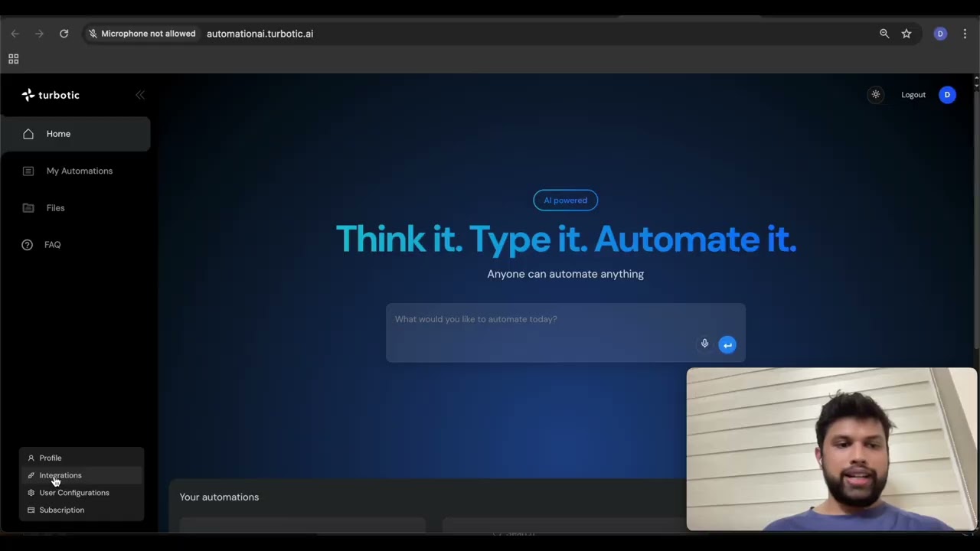Open the browser three-dot menu
Screen dimensions: 980x551
[965, 34]
